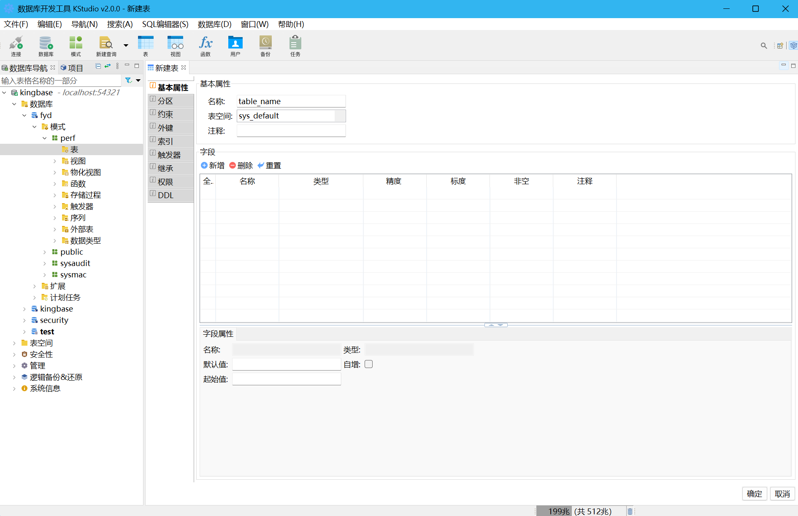
Task: Switch to the DDL side tab
Action: pos(170,195)
